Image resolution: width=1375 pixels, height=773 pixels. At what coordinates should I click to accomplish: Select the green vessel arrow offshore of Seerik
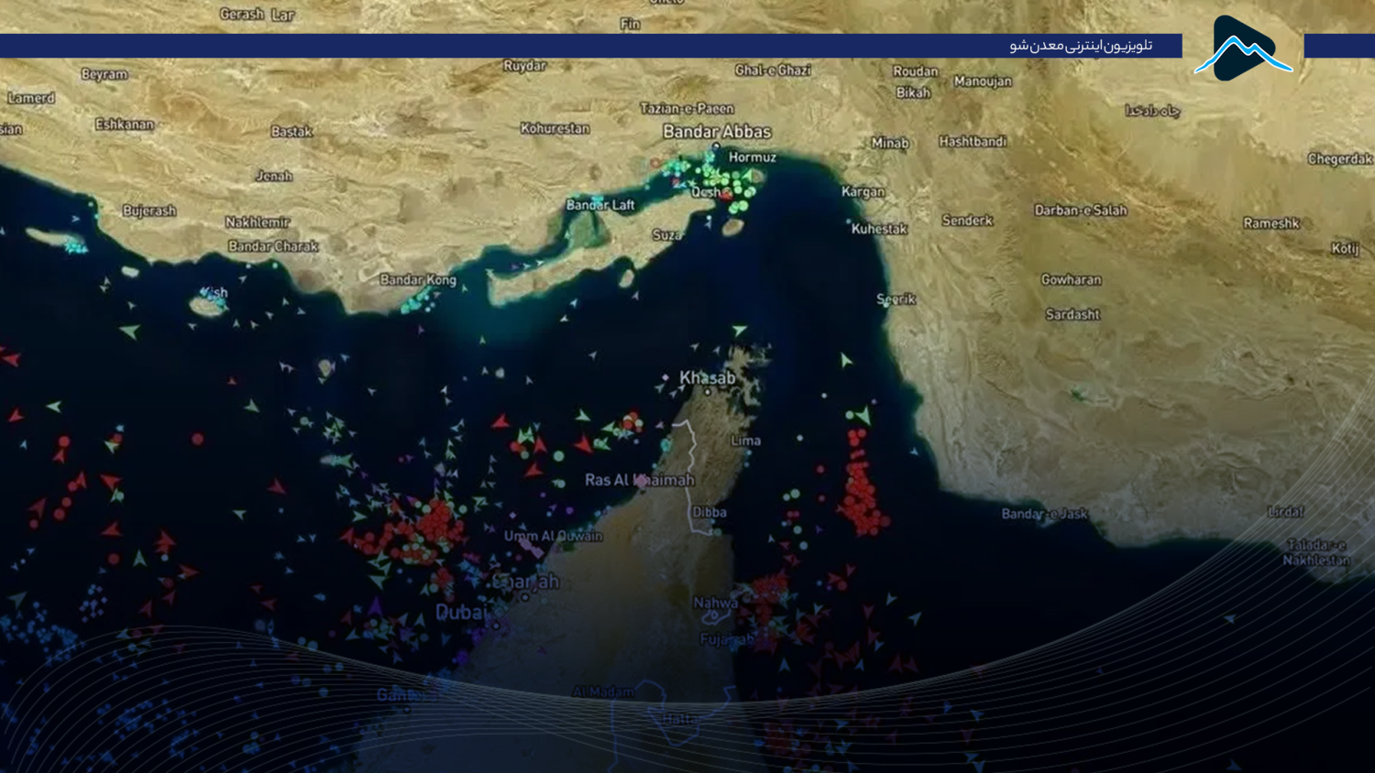(x=845, y=361)
